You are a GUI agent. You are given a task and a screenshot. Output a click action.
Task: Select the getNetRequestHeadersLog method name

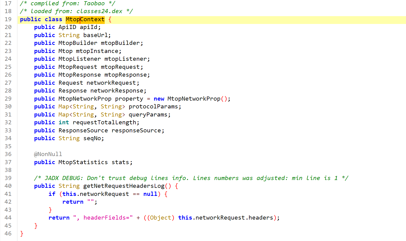point(124,186)
